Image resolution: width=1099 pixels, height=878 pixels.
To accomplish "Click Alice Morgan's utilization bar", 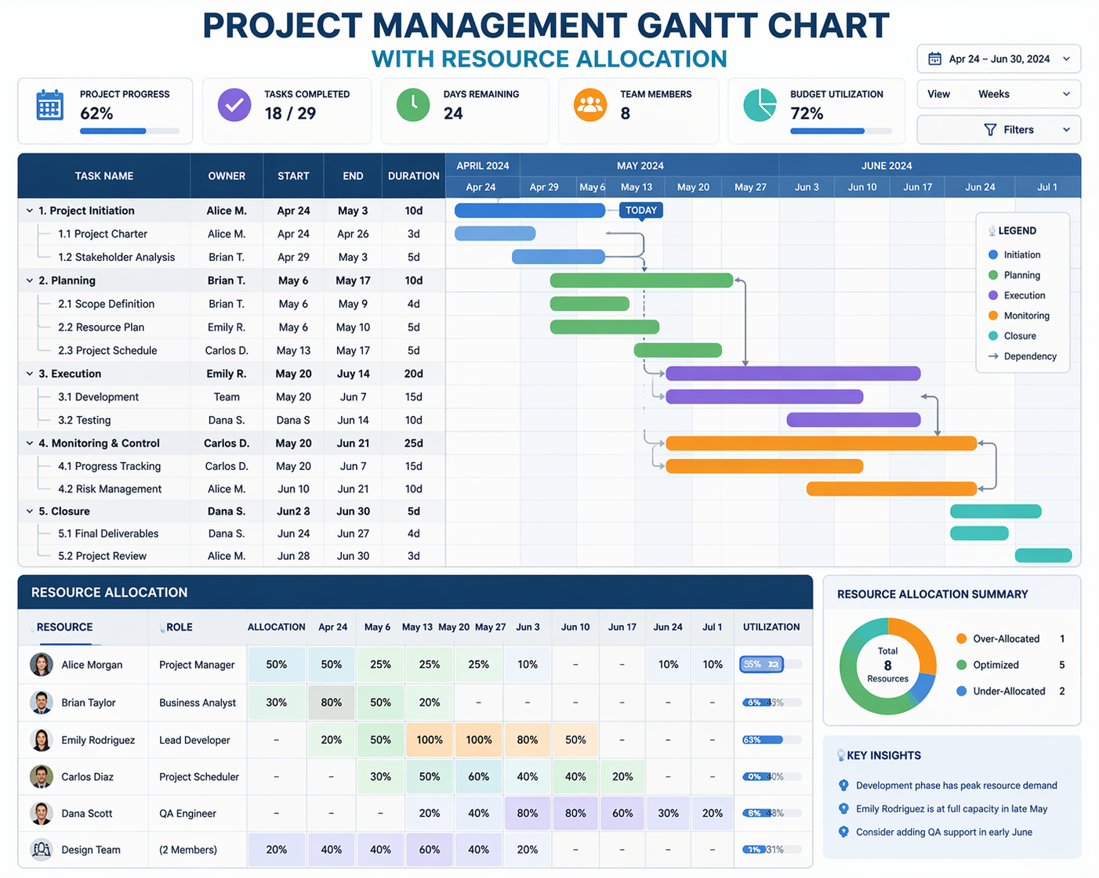I will click(761, 664).
